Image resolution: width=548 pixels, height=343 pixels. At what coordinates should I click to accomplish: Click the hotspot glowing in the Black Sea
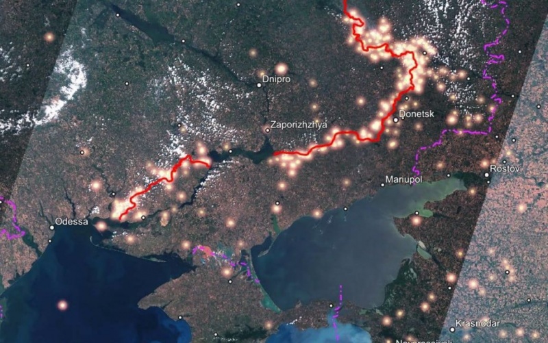click(62, 305)
